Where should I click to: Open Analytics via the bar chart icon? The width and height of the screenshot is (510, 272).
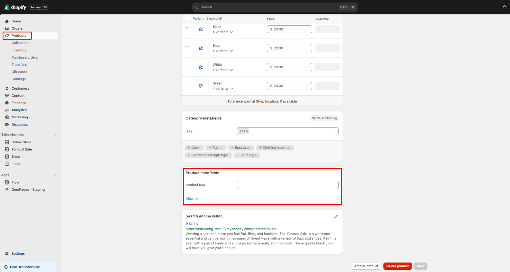point(7,110)
